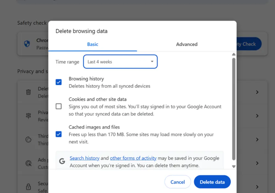The image size is (275, 193).
Task: Uncheck the Cached images and files checkbox
Action: click(59, 134)
